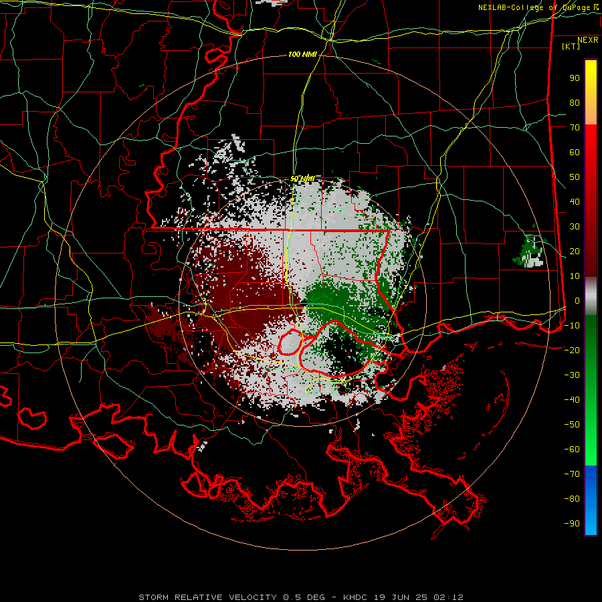Click the Storm Relative Velocity KHDC caption
The width and height of the screenshot is (602, 602).
coord(301,597)
